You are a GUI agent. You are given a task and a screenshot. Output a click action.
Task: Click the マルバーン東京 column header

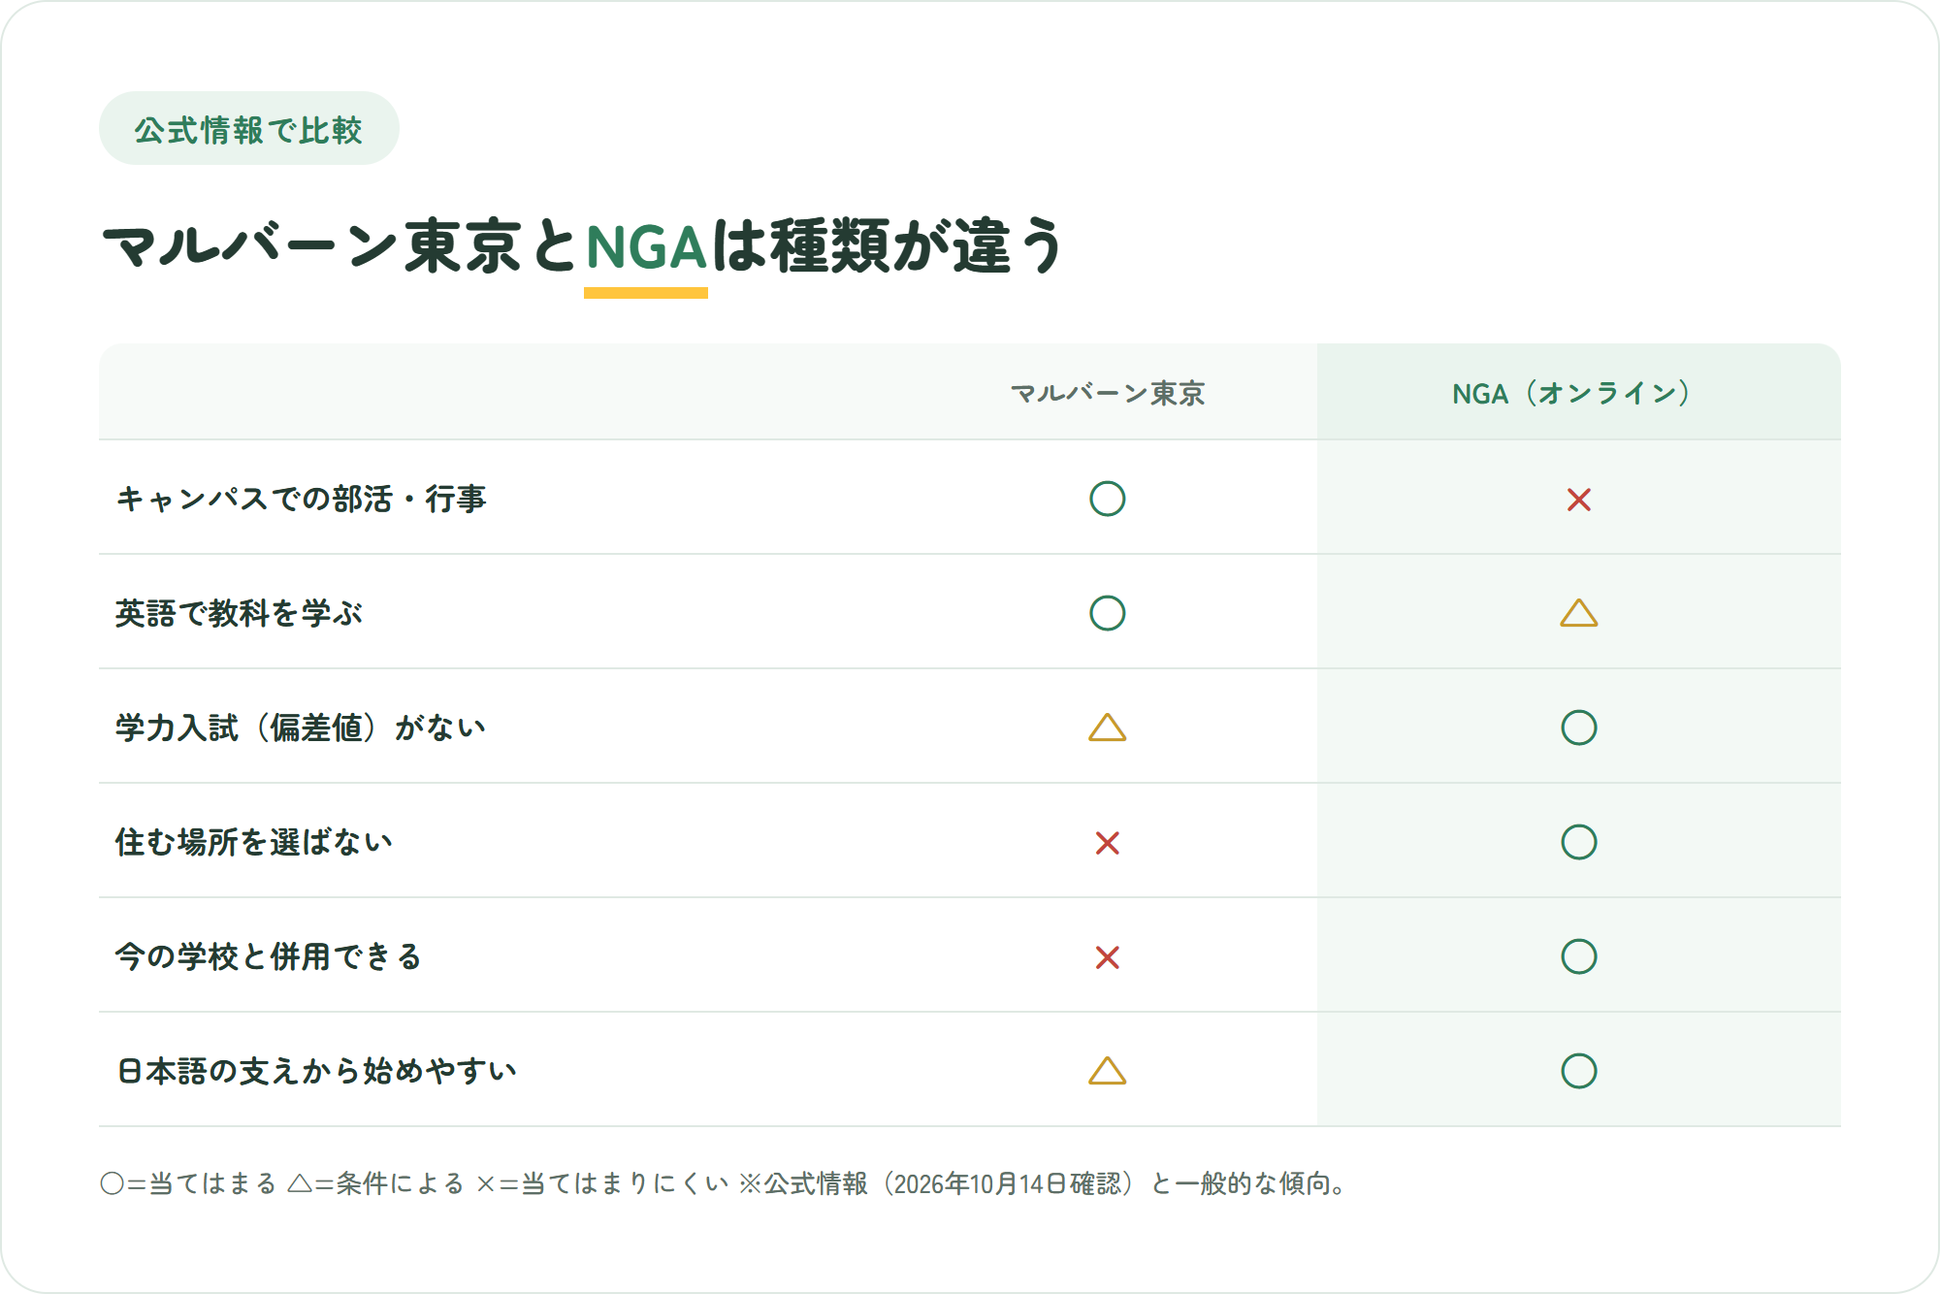(x=1107, y=393)
